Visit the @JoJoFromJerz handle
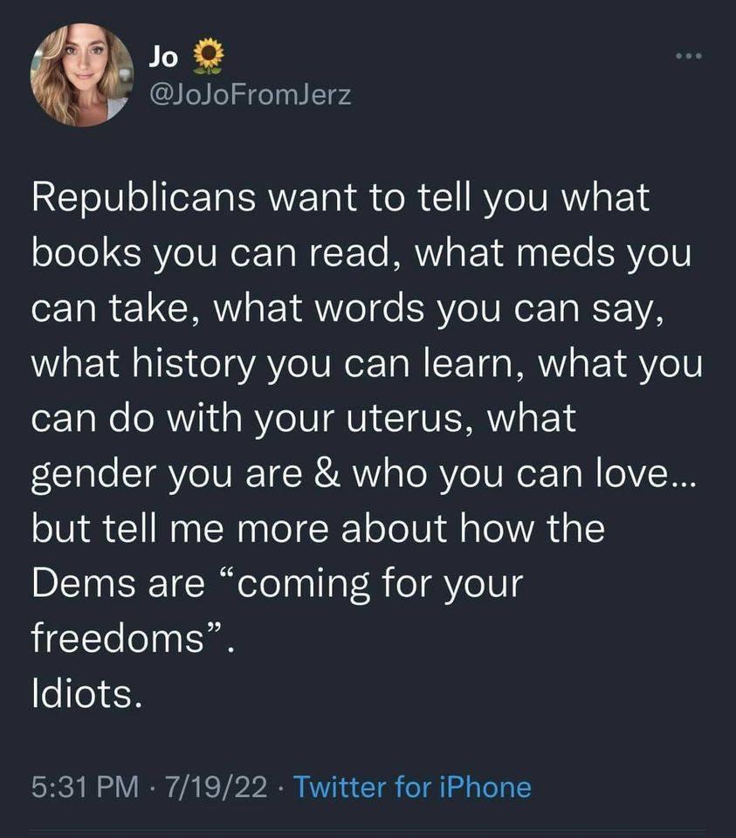 tap(251, 95)
